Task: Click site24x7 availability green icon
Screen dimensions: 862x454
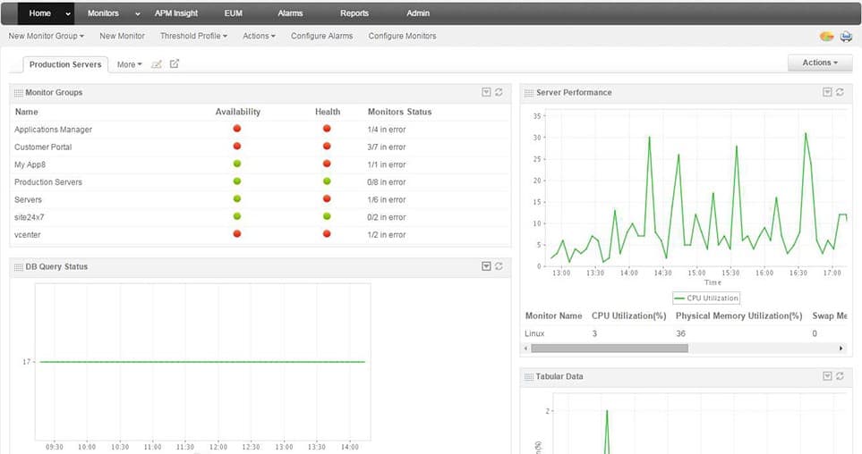Action: click(237, 216)
